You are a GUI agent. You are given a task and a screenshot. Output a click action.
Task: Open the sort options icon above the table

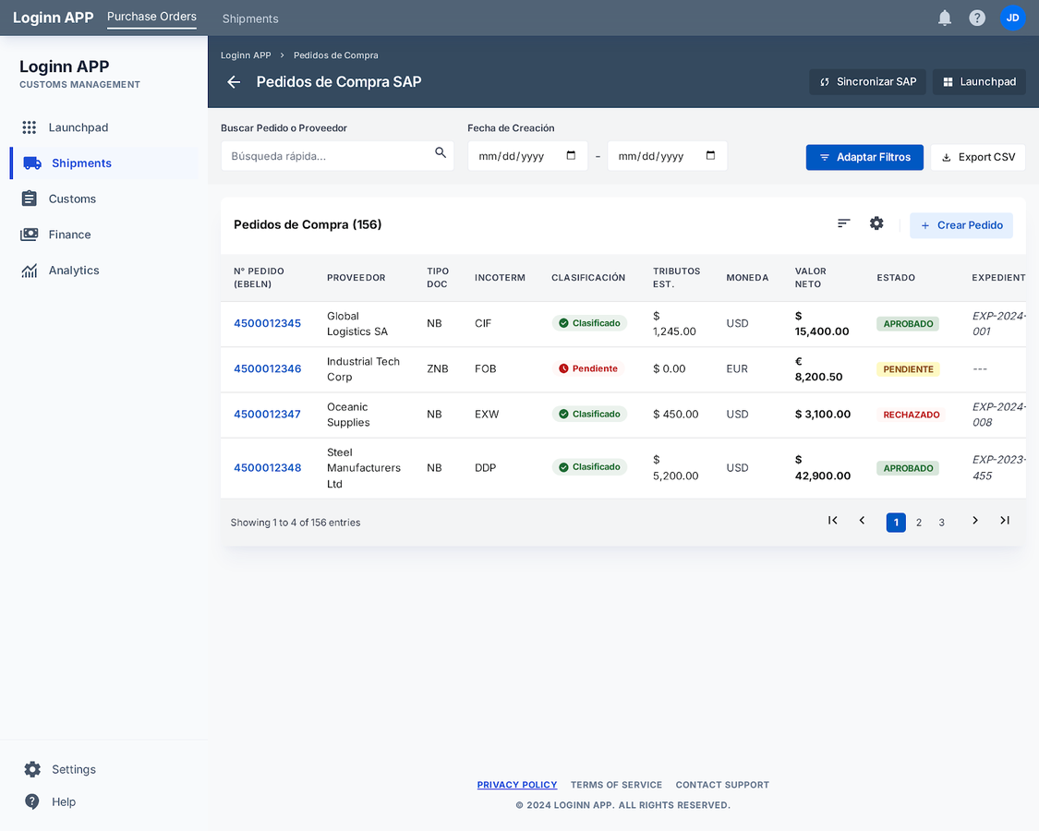tap(843, 223)
